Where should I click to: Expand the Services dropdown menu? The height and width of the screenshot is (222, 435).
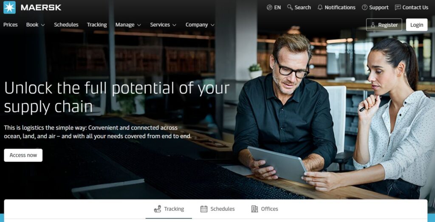[x=163, y=25]
